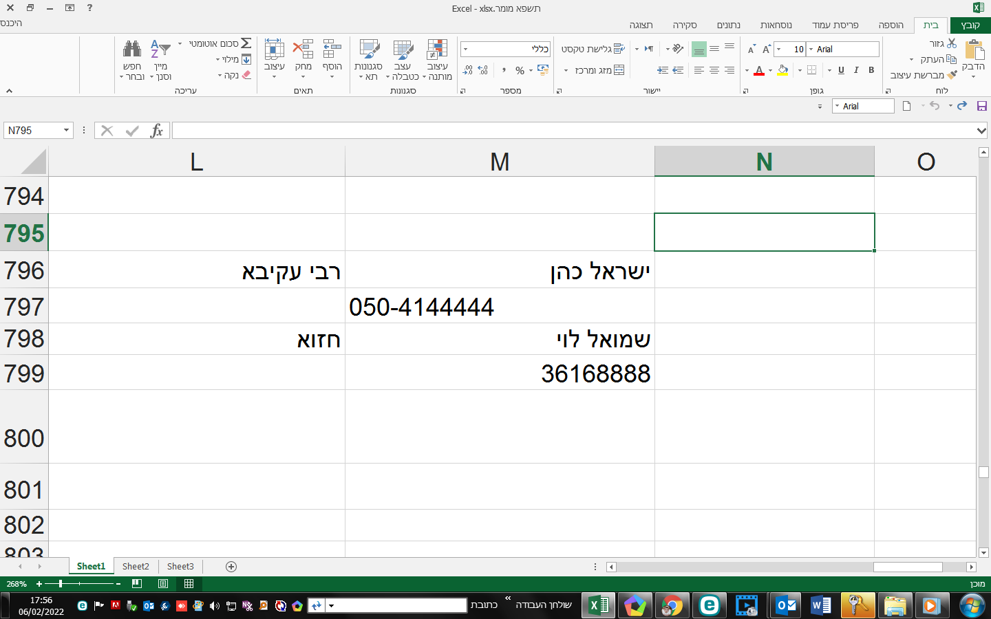The image size is (991, 619).
Task: Open Format as Table (עצב כטבלה)
Action: pyautogui.click(x=403, y=59)
